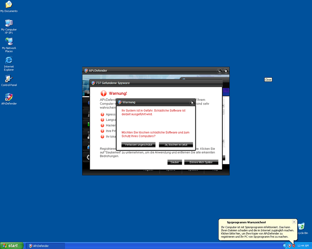Click red shield tray icon
Image resolution: width=312 pixels, height=249 pixels.
click(x=293, y=246)
